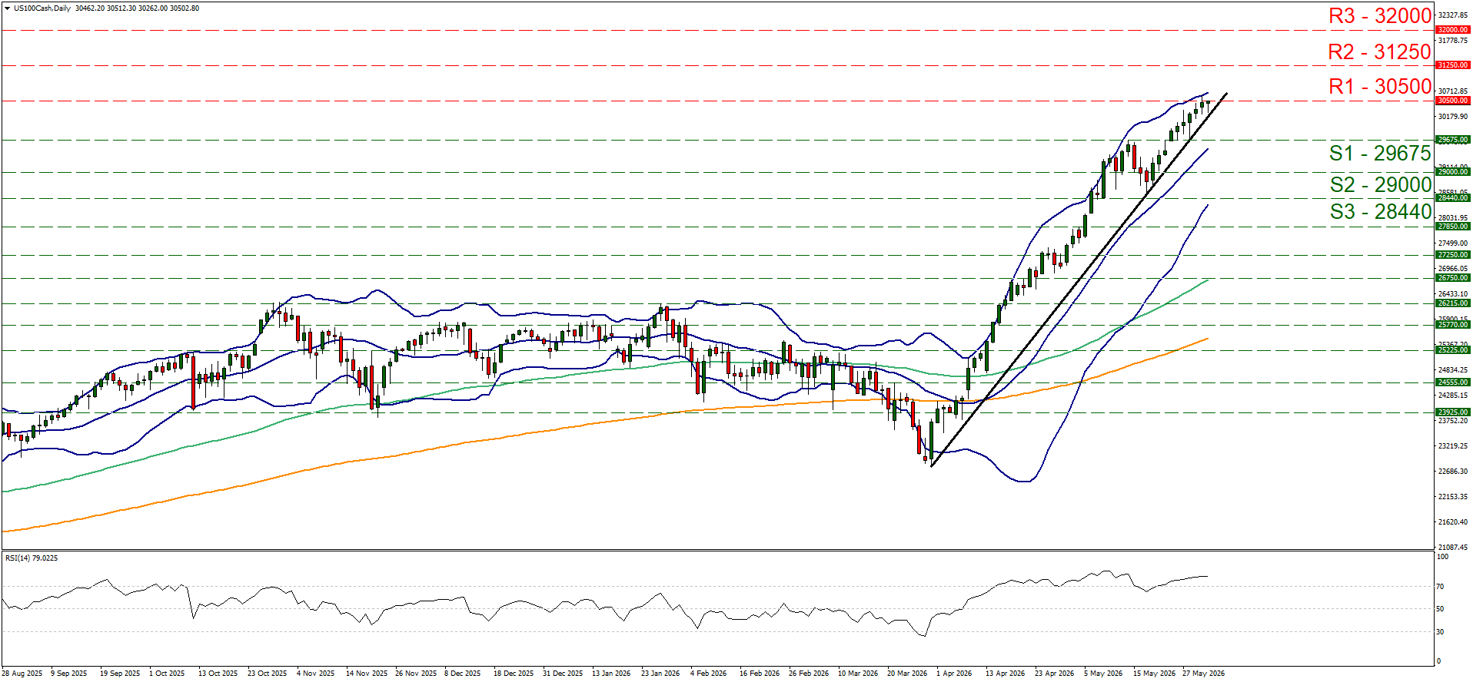1473x682 pixels.
Task: Select the red 31250.00 price tag
Action: [1452, 65]
